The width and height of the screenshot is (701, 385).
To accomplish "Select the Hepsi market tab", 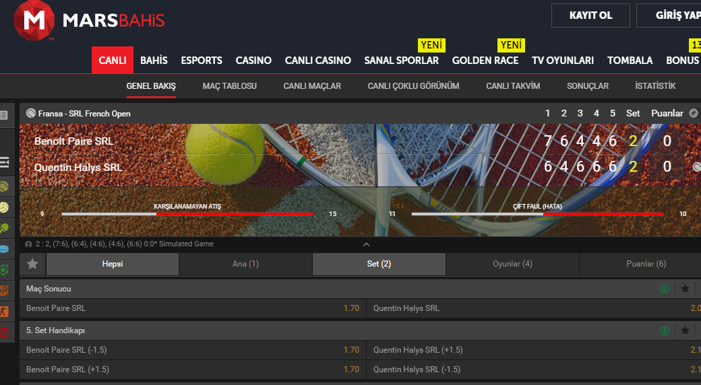I will [113, 264].
